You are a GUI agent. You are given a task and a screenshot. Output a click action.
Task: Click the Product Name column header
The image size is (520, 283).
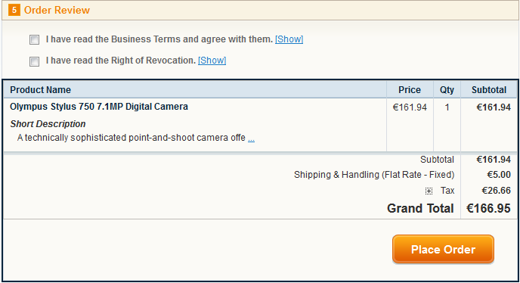point(41,90)
